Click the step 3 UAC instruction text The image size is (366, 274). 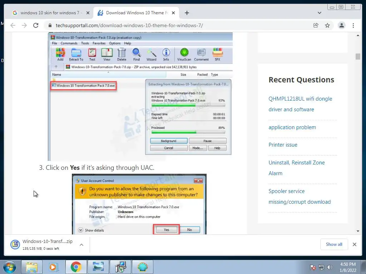tap(97, 168)
